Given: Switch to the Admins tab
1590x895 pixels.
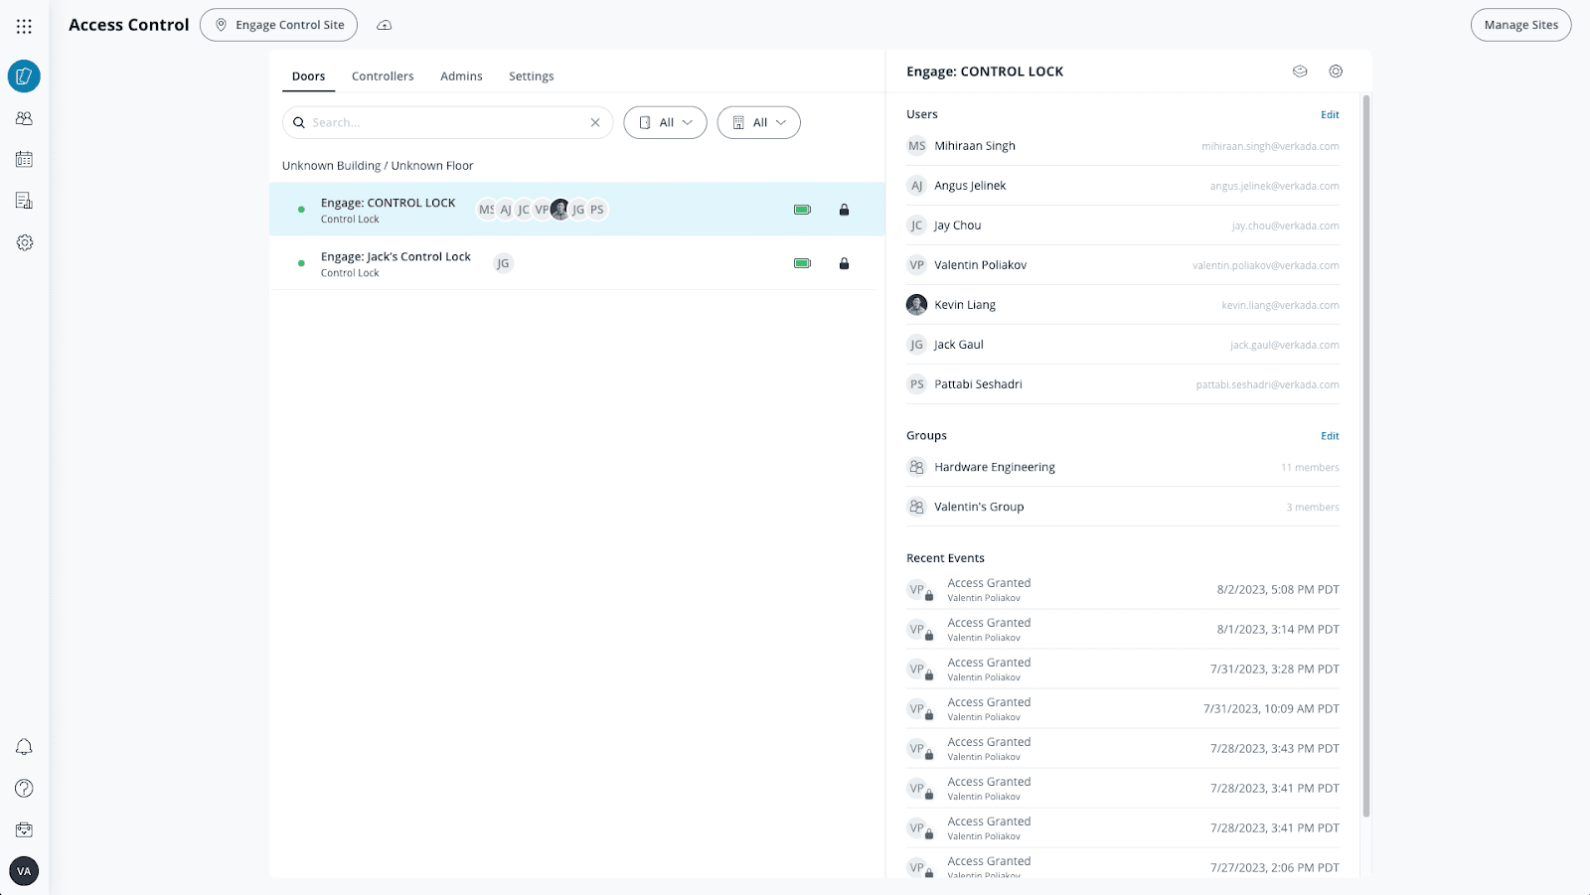Looking at the screenshot, I should click(461, 76).
